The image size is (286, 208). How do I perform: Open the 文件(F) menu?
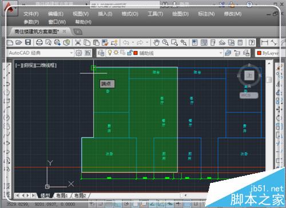click(31, 14)
